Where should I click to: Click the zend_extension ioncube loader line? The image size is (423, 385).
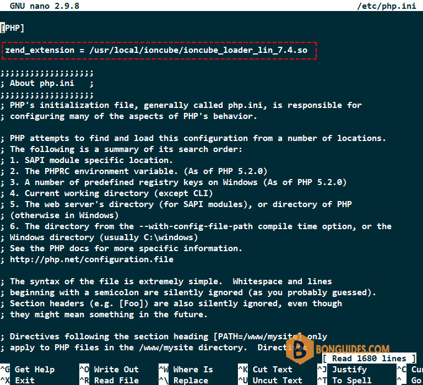click(x=156, y=50)
